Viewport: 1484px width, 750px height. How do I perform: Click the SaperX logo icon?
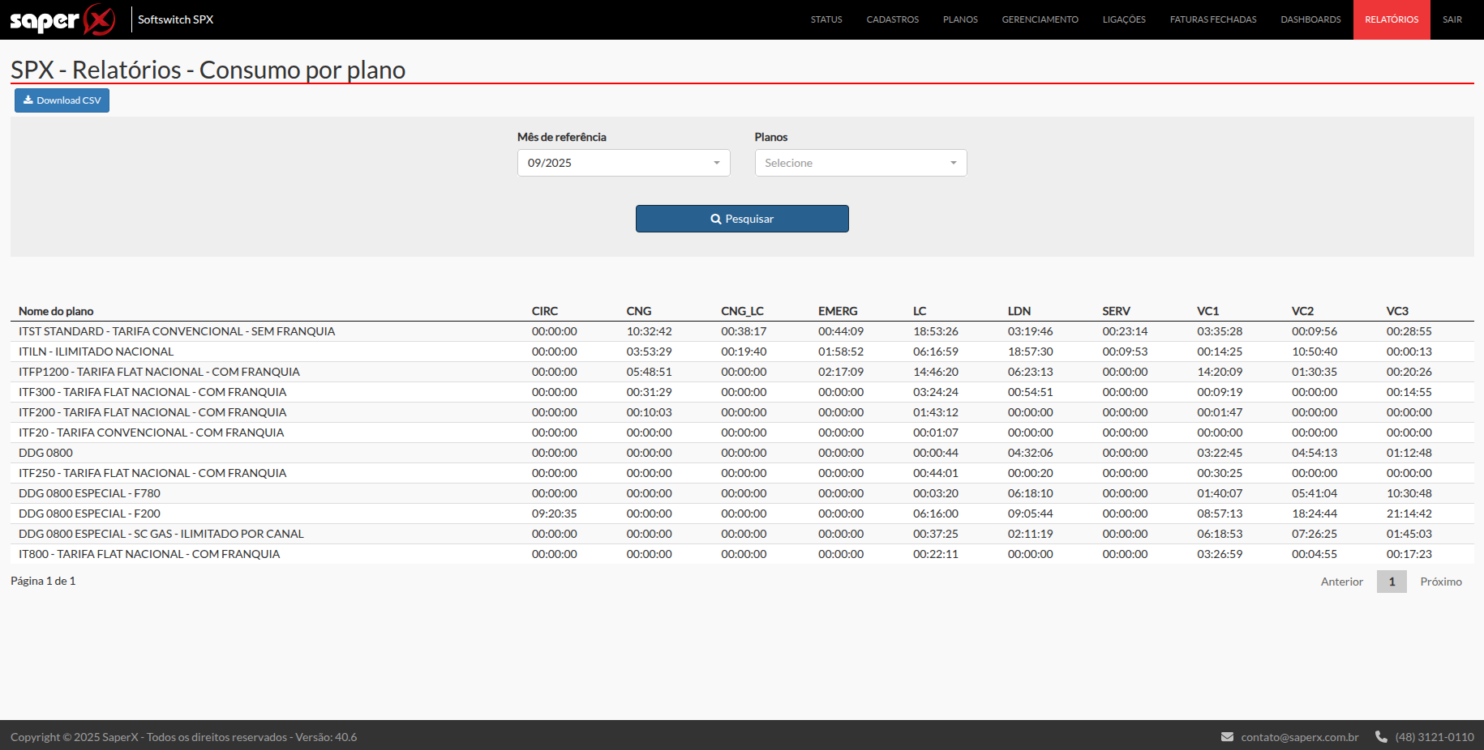63,19
